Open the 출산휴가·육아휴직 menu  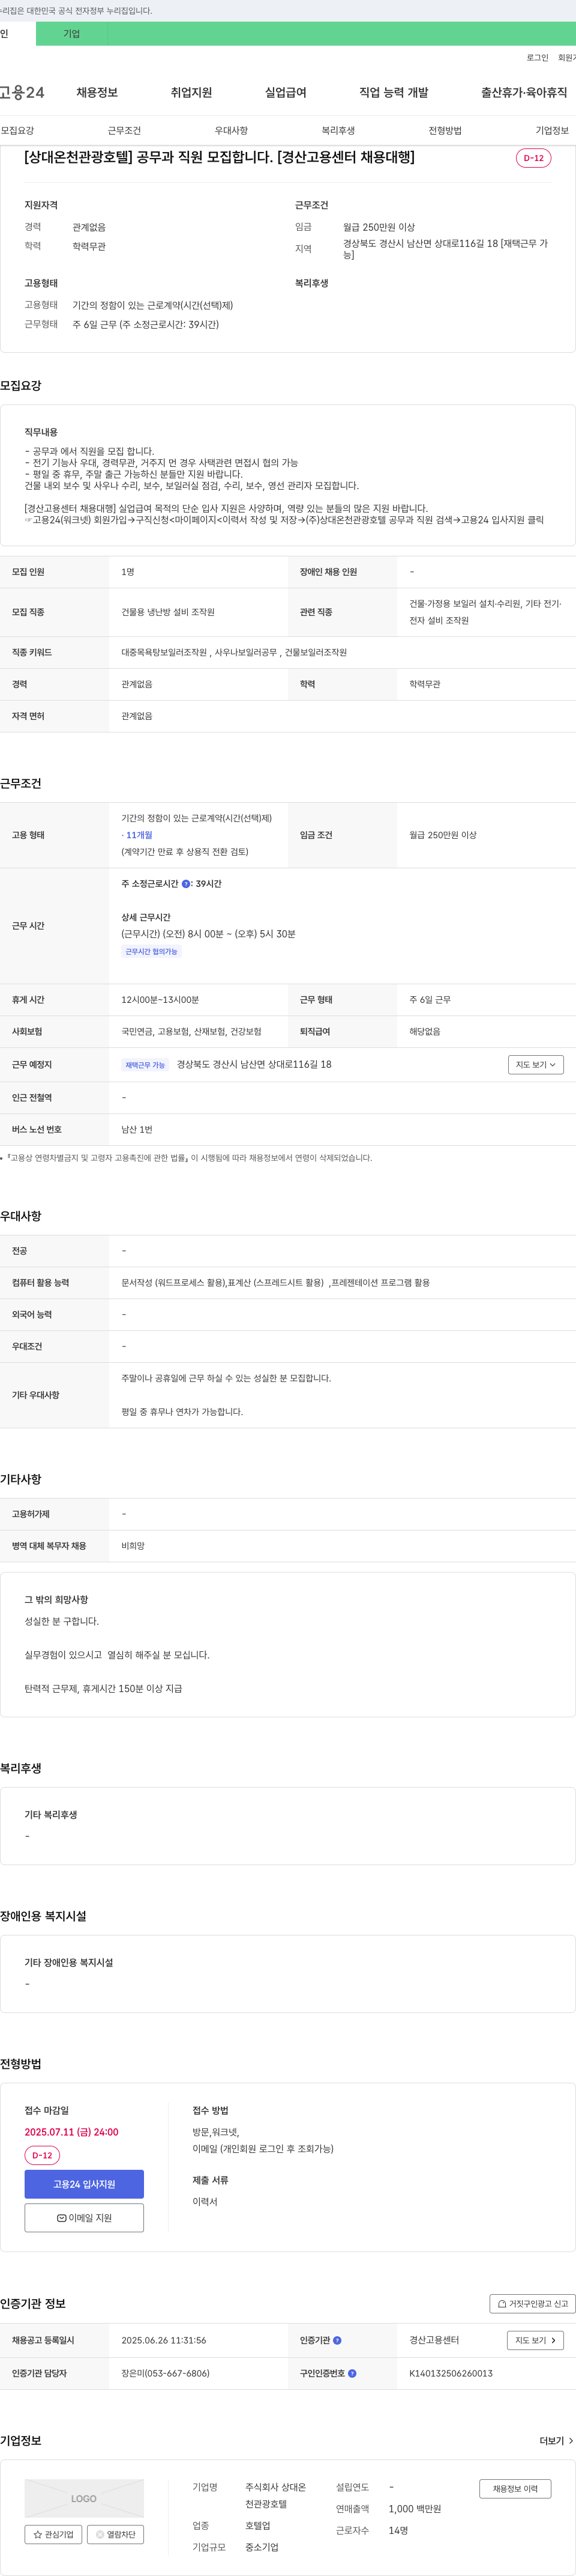click(524, 93)
